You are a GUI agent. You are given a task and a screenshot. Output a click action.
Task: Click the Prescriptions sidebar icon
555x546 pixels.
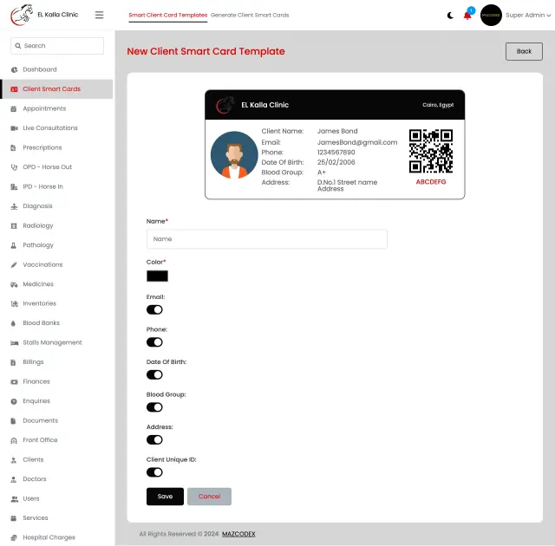(x=14, y=147)
